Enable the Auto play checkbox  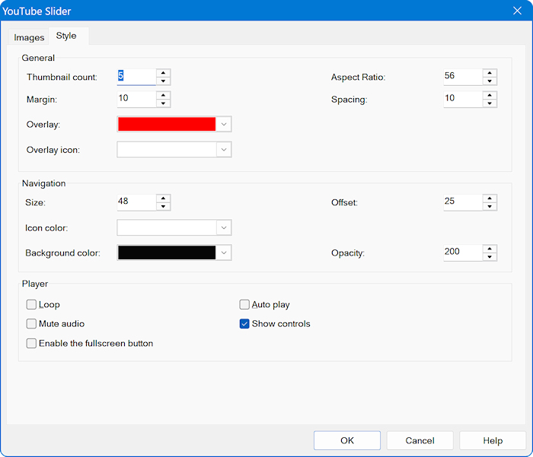[x=244, y=305]
